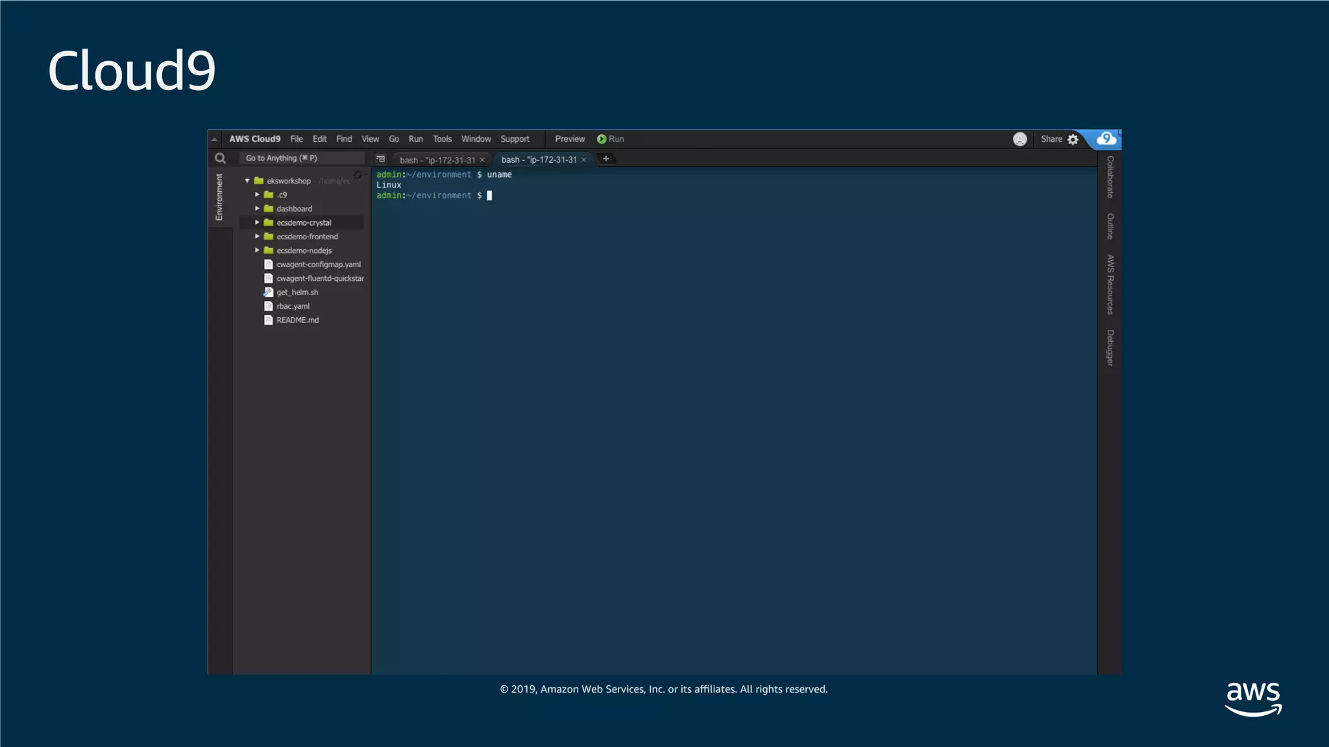Expand the dashboard folder
This screenshot has width=1329, height=747.
coord(257,209)
